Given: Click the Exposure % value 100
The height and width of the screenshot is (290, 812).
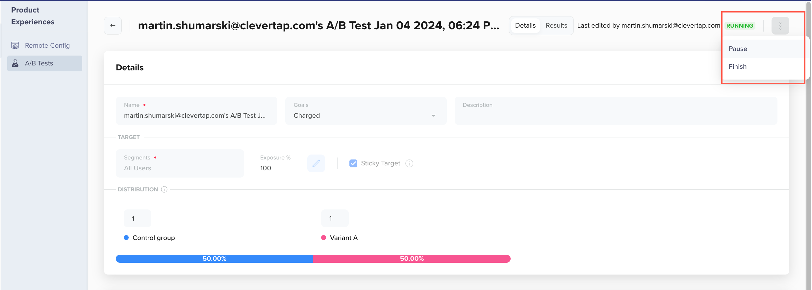Looking at the screenshot, I should click(266, 168).
